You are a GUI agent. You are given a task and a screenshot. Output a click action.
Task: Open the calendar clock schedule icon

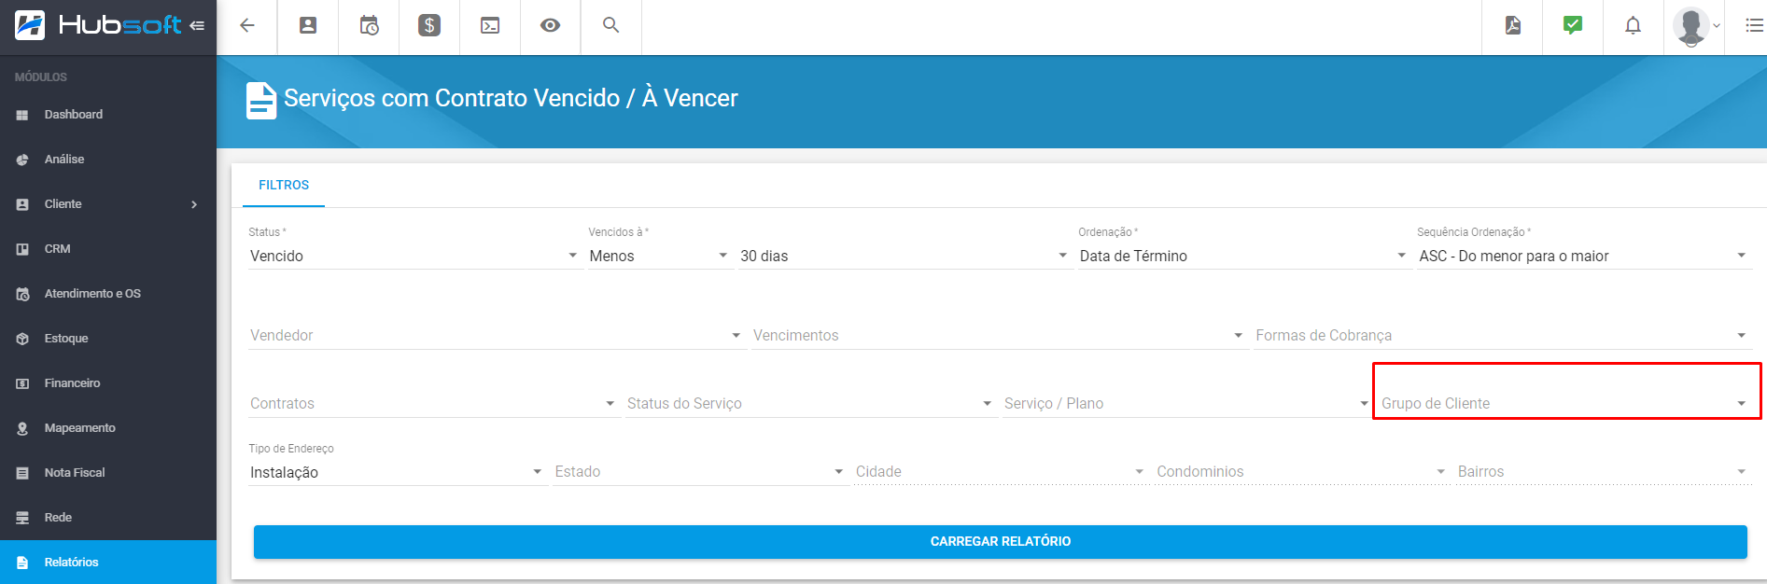(369, 26)
